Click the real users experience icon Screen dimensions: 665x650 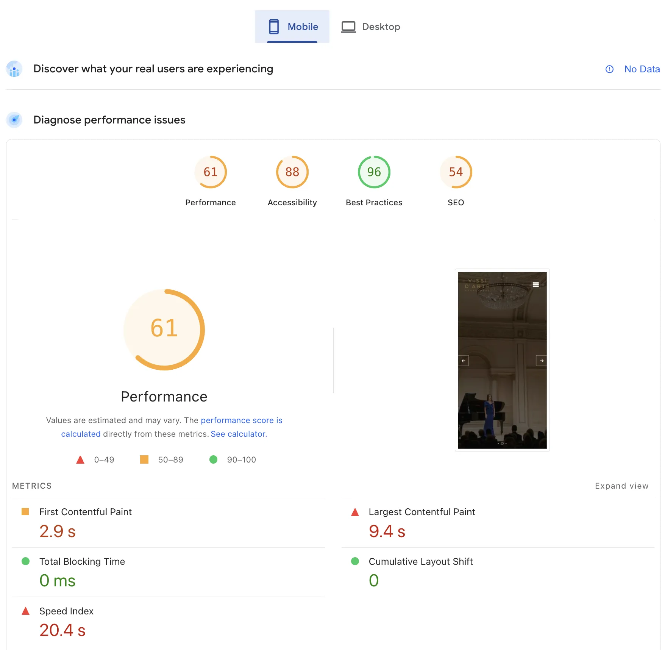click(x=14, y=69)
